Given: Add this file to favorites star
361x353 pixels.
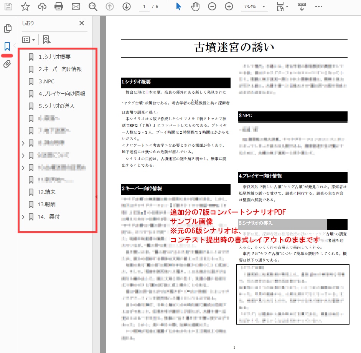Looking at the screenshot, I should 25,7.
